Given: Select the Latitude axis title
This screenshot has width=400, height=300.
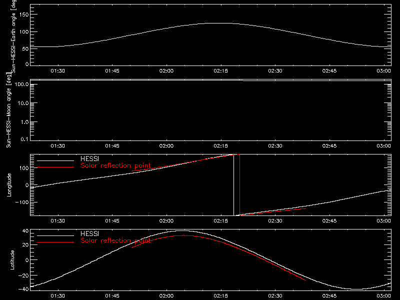Looking at the screenshot, I should [x=12, y=260].
